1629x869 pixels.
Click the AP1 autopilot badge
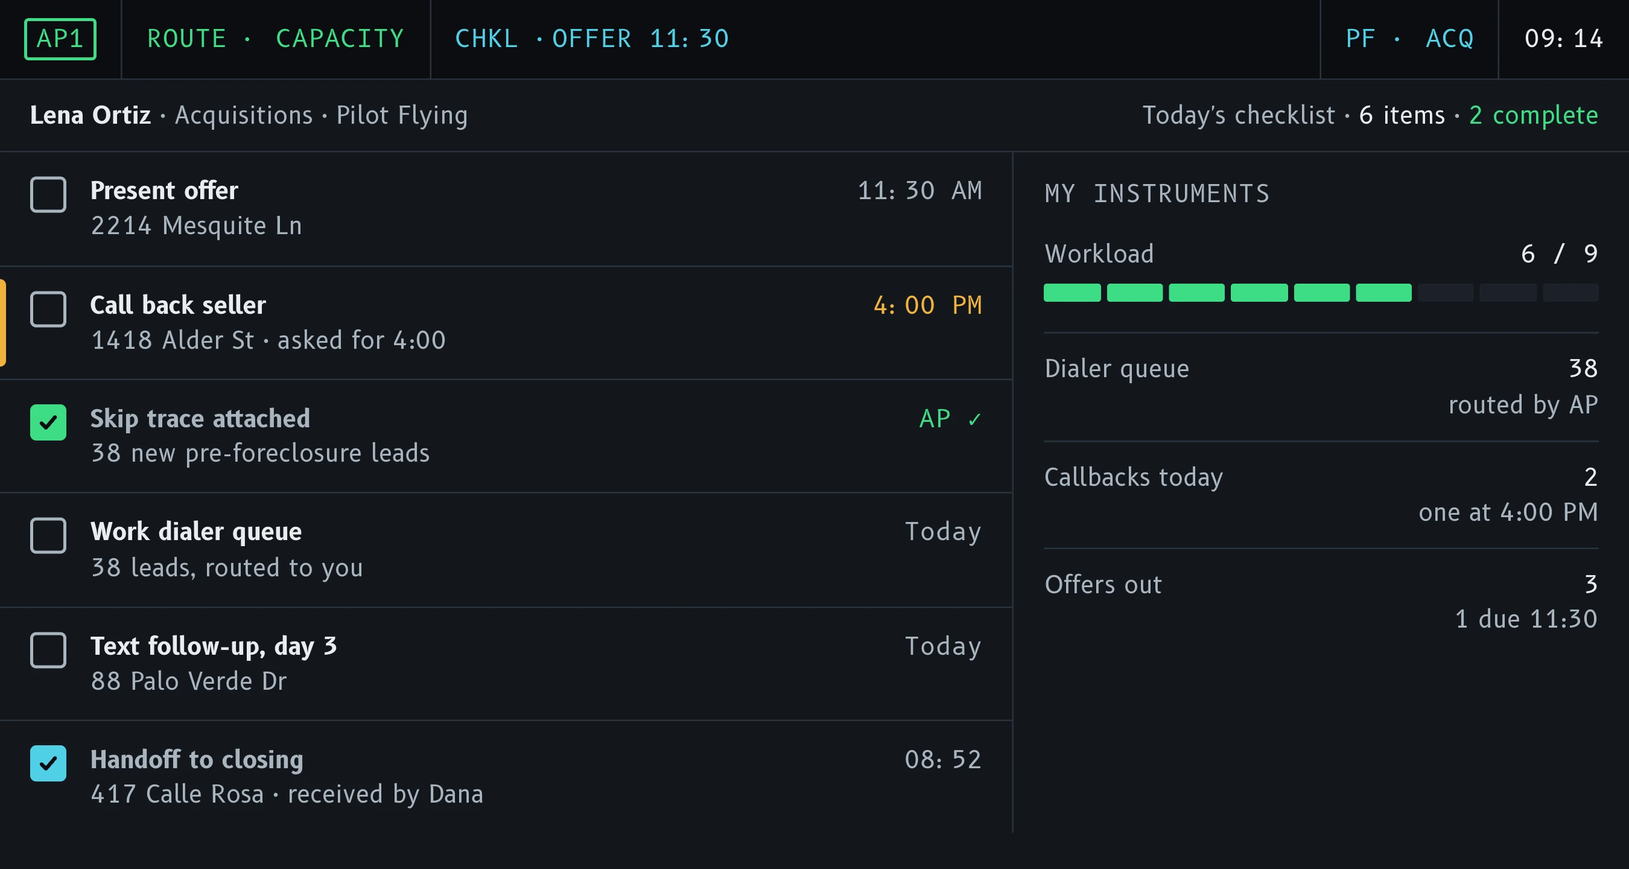(60, 39)
